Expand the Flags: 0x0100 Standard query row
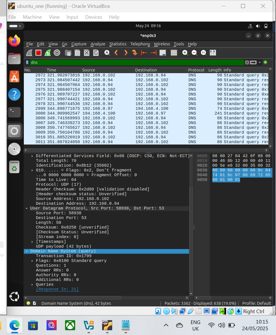The height and width of the screenshot is (335, 276). click(x=32, y=260)
